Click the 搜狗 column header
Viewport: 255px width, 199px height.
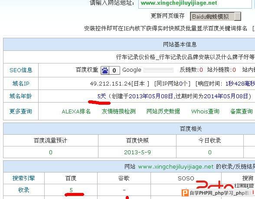click(x=248, y=178)
